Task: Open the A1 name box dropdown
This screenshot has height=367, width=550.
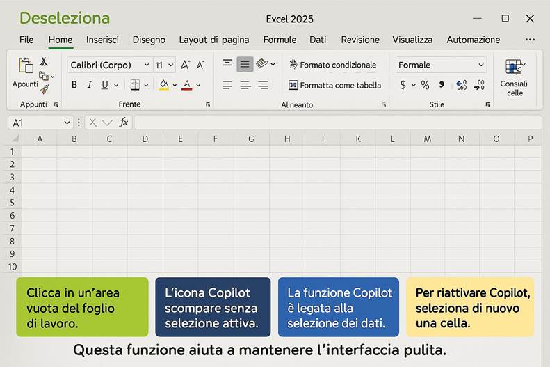Action: click(x=67, y=123)
